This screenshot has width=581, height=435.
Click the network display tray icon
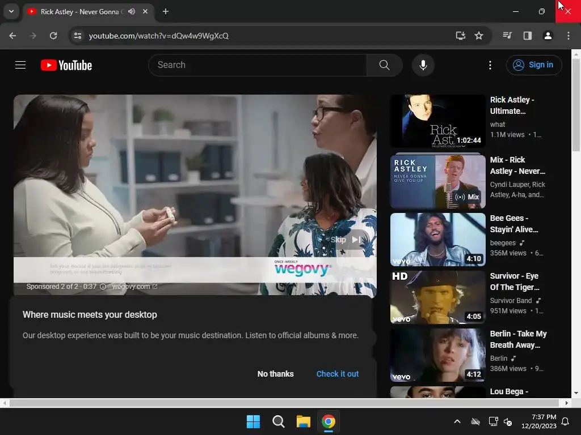493,421
